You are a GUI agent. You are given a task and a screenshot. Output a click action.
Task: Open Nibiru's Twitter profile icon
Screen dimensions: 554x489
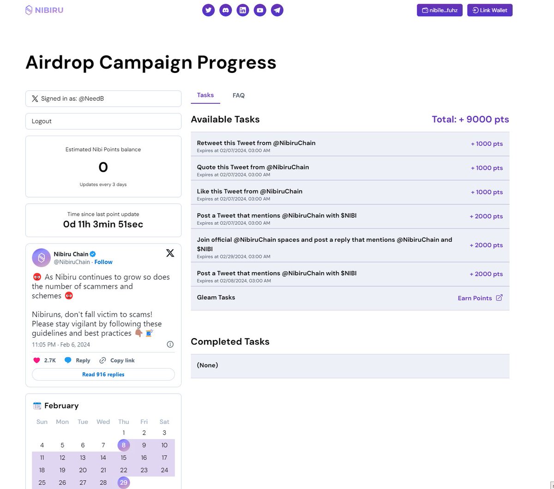pos(208,10)
